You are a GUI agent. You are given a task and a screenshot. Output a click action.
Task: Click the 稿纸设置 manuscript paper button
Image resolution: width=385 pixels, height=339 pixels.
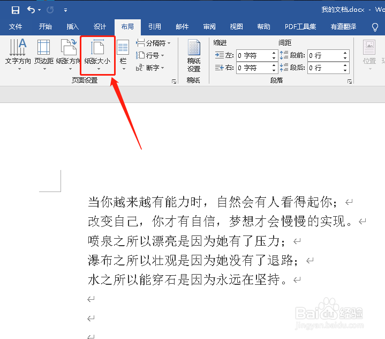tap(194, 56)
